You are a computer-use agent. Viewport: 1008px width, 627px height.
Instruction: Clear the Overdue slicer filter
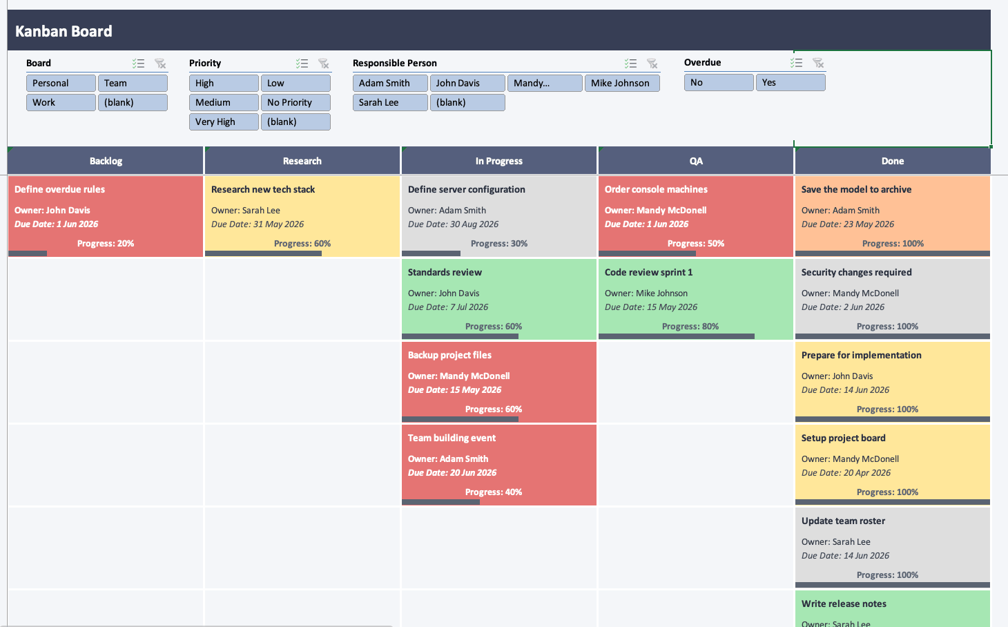(x=818, y=63)
